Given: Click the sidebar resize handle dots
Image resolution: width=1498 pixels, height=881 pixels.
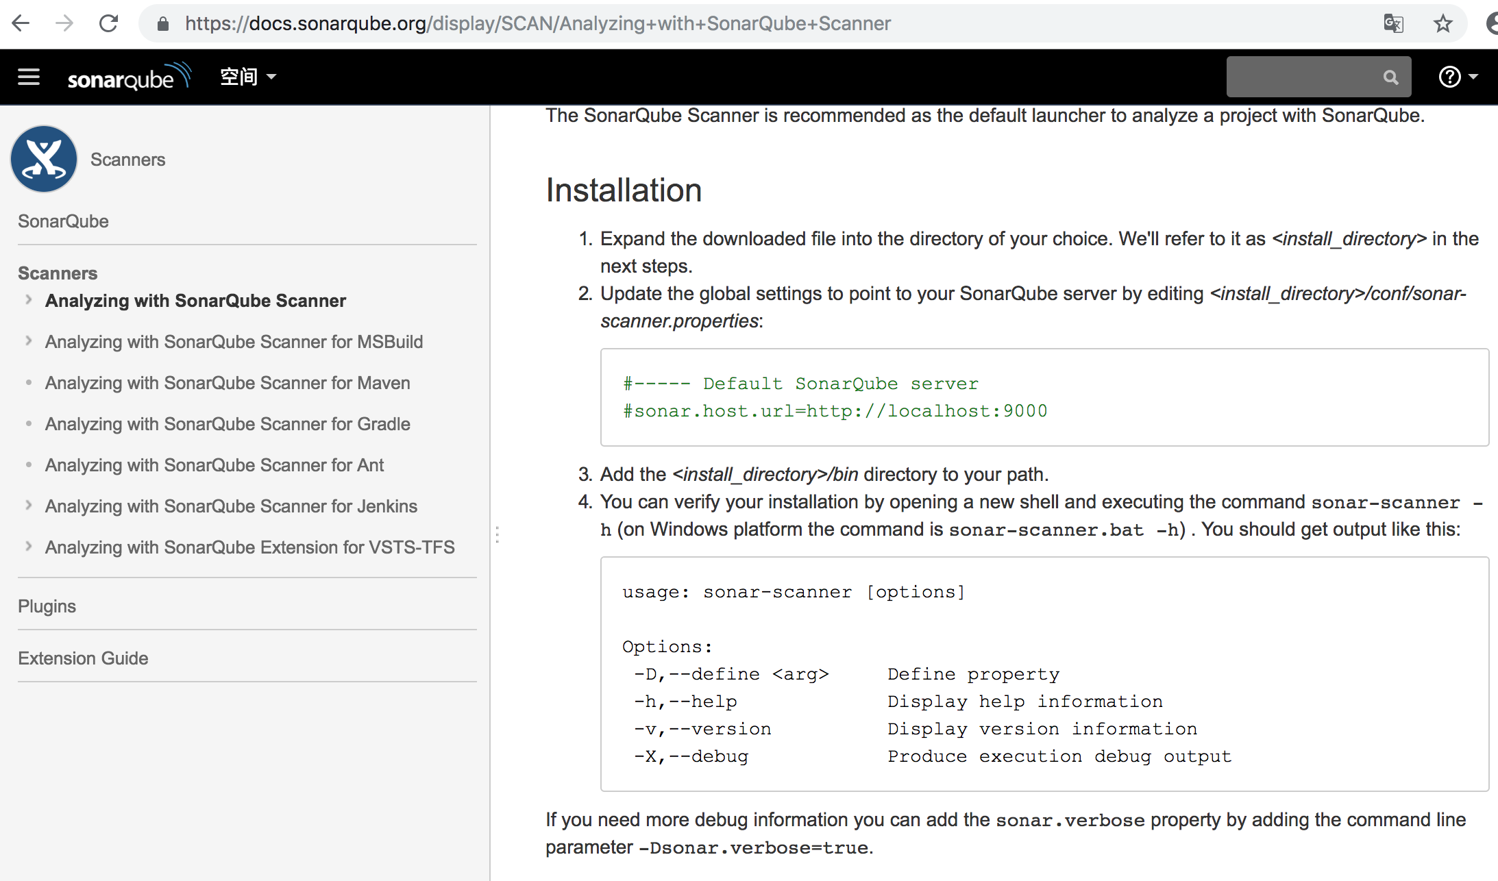Looking at the screenshot, I should pos(497,534).
